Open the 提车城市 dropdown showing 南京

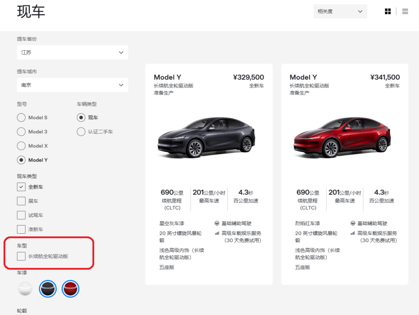pyautogui.click(x=73, y=85)
